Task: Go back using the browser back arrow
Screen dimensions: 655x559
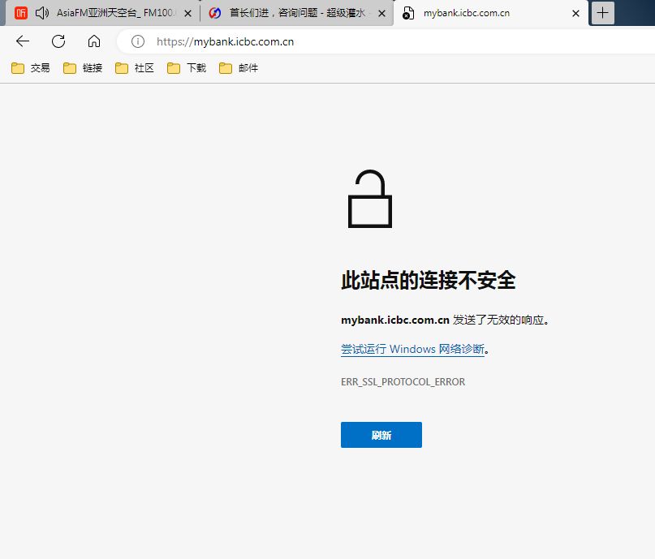Action: coord(23,41)
